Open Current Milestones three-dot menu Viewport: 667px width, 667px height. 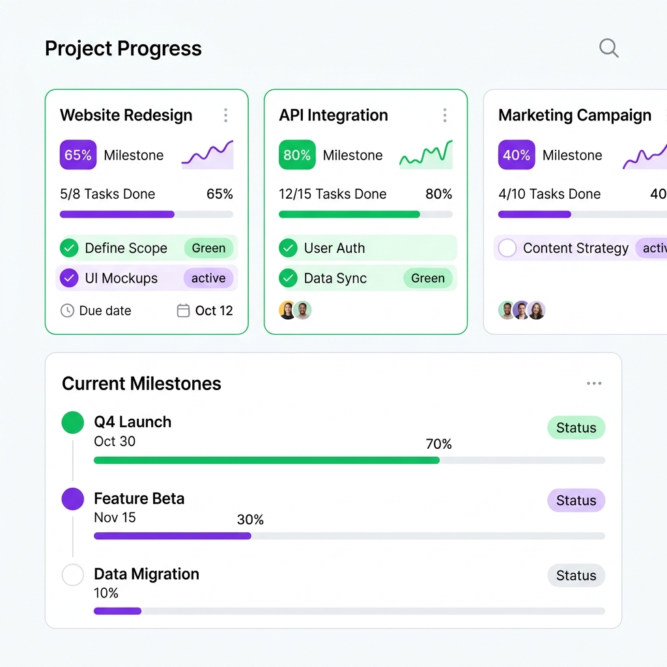click(x=594, y=383)
